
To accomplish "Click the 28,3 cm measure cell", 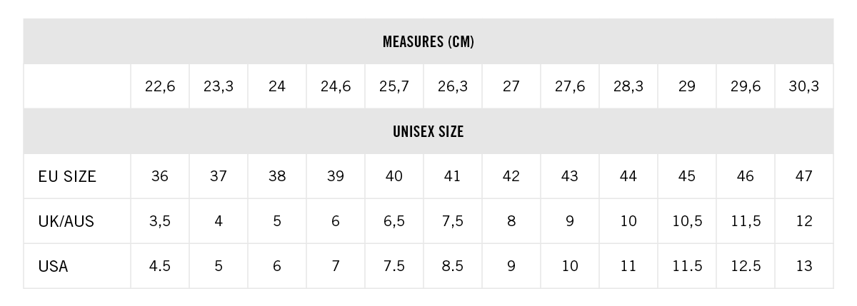I will click(628, 86).
